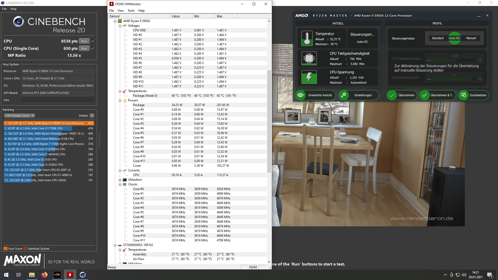Expand the Utilization node under Ryzen 9
Screen dimensions: 498x280
pos(120,180)
